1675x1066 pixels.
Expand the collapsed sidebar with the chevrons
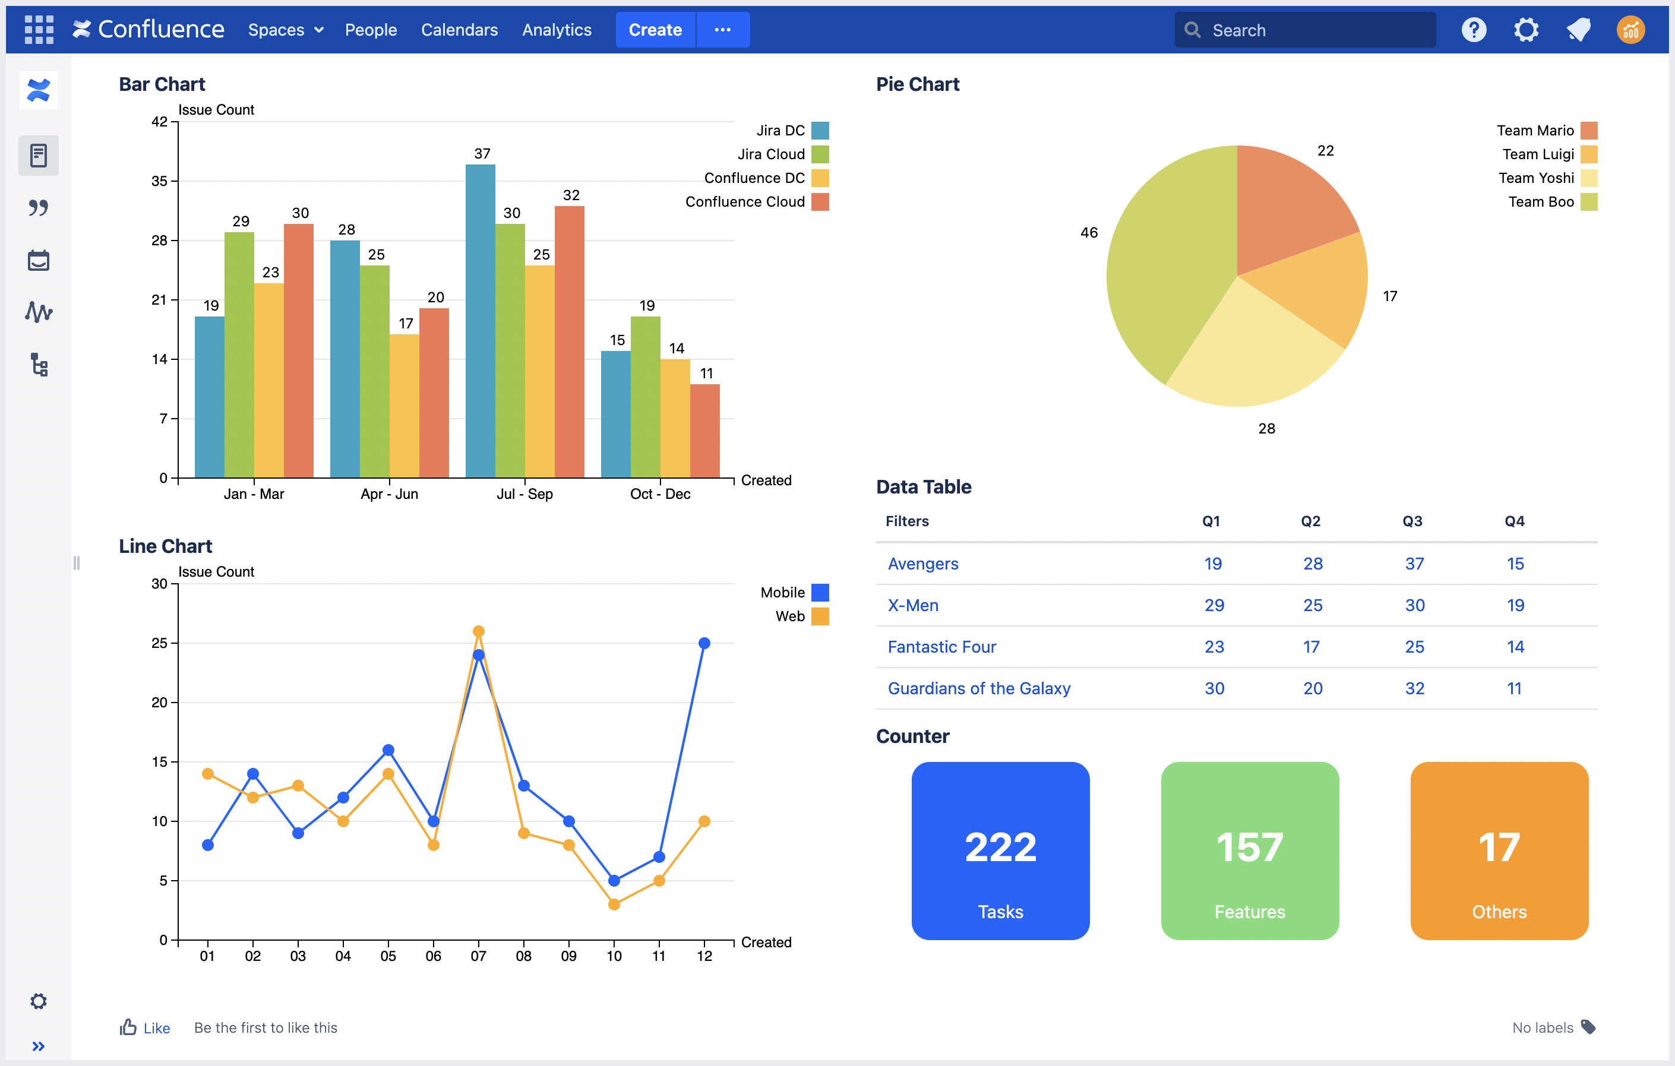point(38,1045)
